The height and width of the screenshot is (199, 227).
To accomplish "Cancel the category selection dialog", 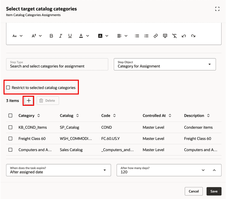I will pyautogui.click(x=194, y=191).
